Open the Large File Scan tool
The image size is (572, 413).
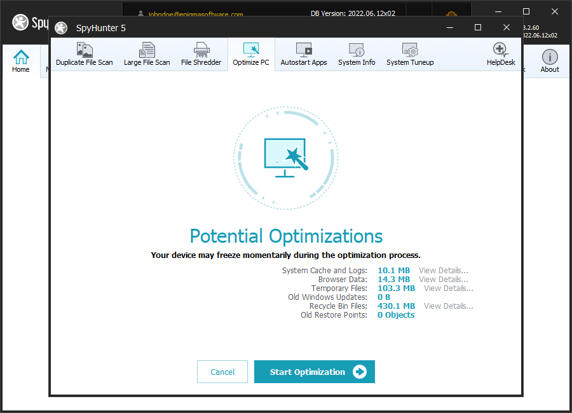click(147, 55)
